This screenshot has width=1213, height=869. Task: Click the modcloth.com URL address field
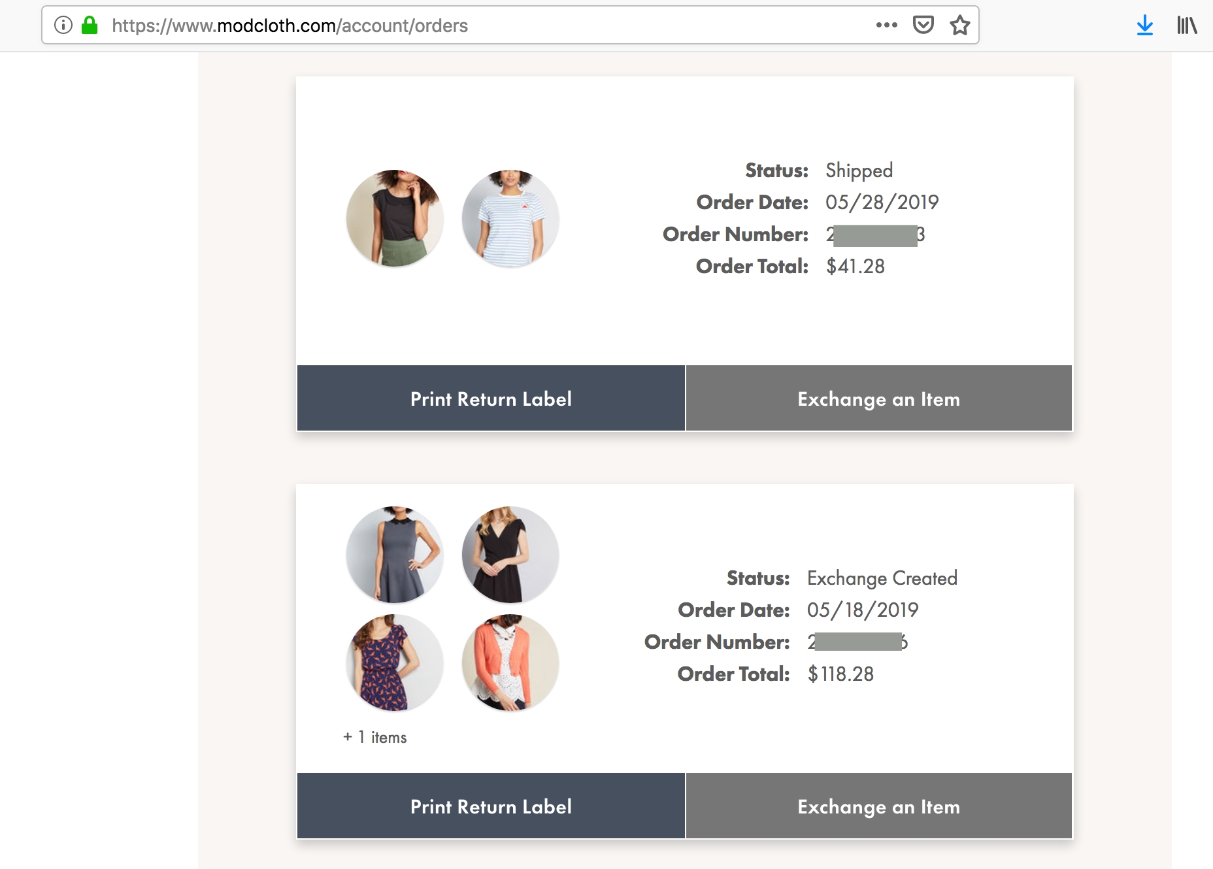(457, 25)
